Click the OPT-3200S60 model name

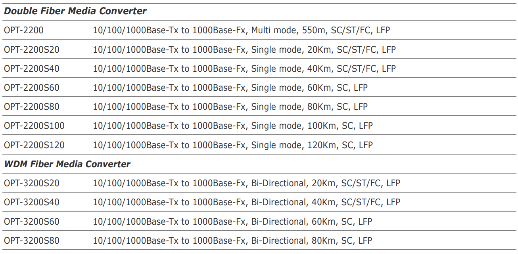click(32, 222)
